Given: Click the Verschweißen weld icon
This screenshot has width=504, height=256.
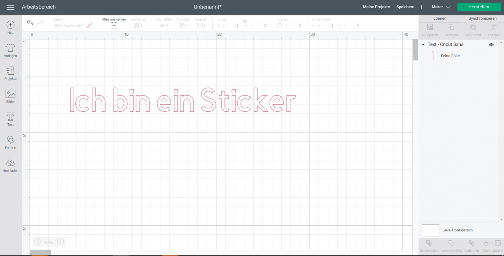Looking at the screenshot, I should click(451, 244).
